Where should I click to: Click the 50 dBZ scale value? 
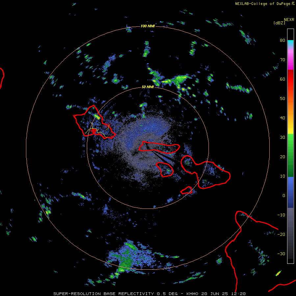click(x=283, y=99)
